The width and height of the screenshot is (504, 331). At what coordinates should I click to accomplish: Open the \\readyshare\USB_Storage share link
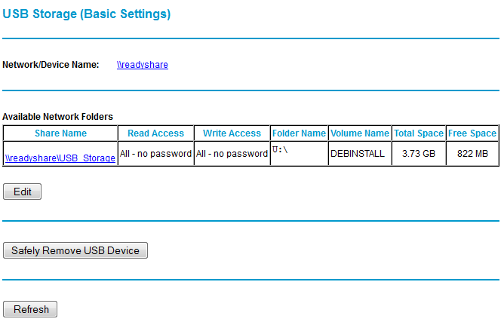tap(60, 158)
